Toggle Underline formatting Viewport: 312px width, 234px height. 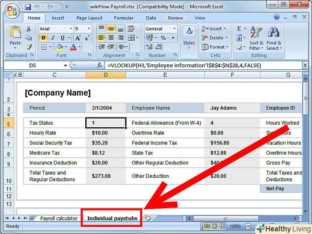63,38
